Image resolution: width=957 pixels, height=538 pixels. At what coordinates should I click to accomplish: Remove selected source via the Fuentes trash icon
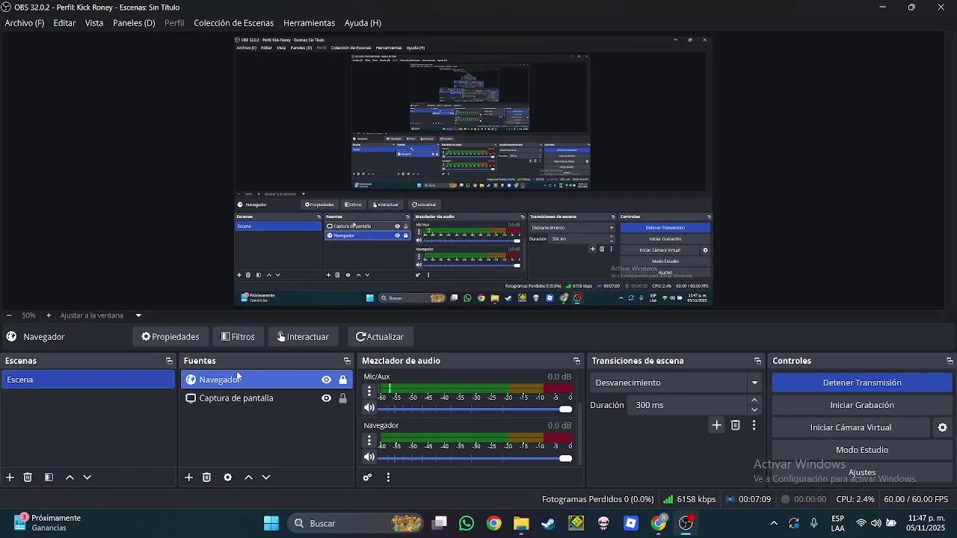pos(207,477)
